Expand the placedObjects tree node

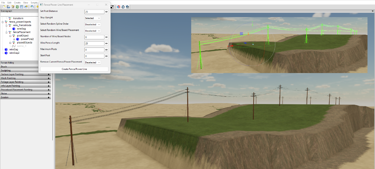[10, 42]
